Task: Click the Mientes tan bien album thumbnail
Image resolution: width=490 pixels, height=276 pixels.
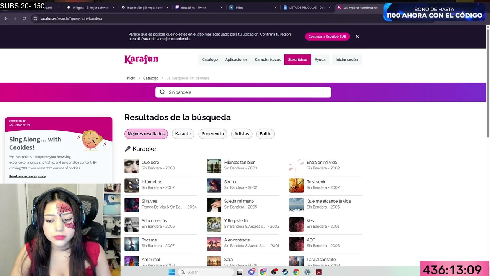Action: (214, 166)
